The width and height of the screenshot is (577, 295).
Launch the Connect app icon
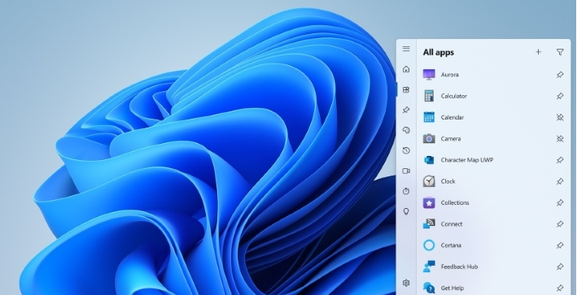coord(429,223)
